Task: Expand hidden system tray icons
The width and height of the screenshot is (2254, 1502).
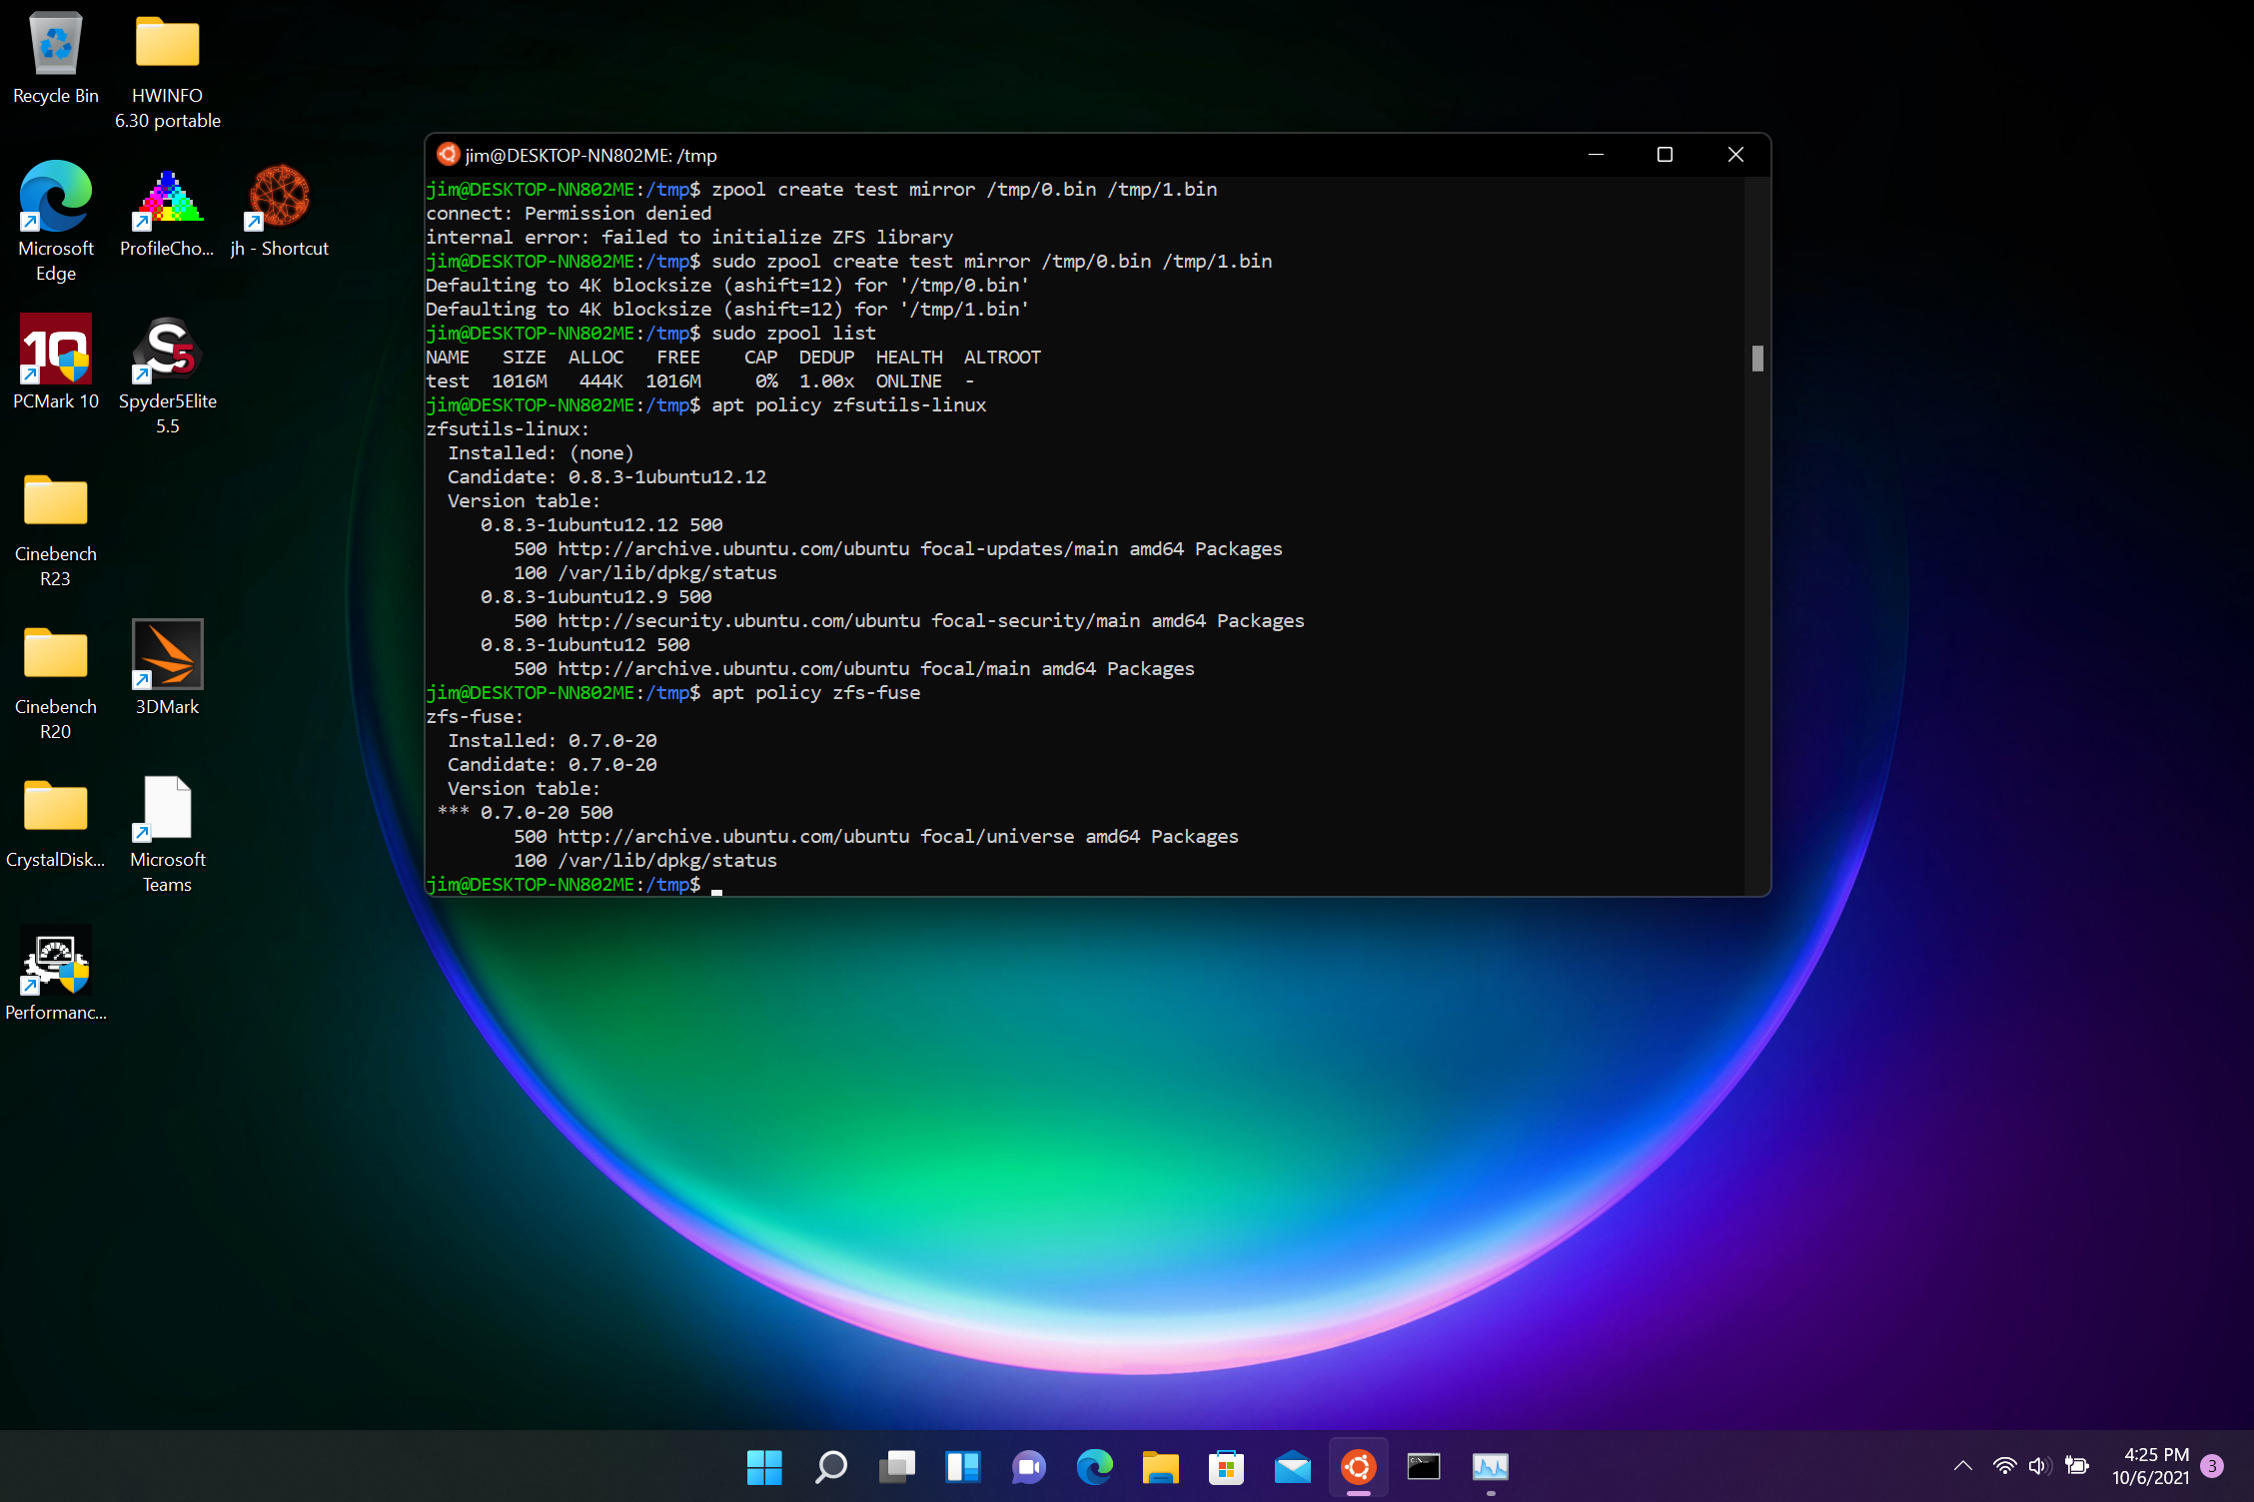Action: pos(1962,1465)
